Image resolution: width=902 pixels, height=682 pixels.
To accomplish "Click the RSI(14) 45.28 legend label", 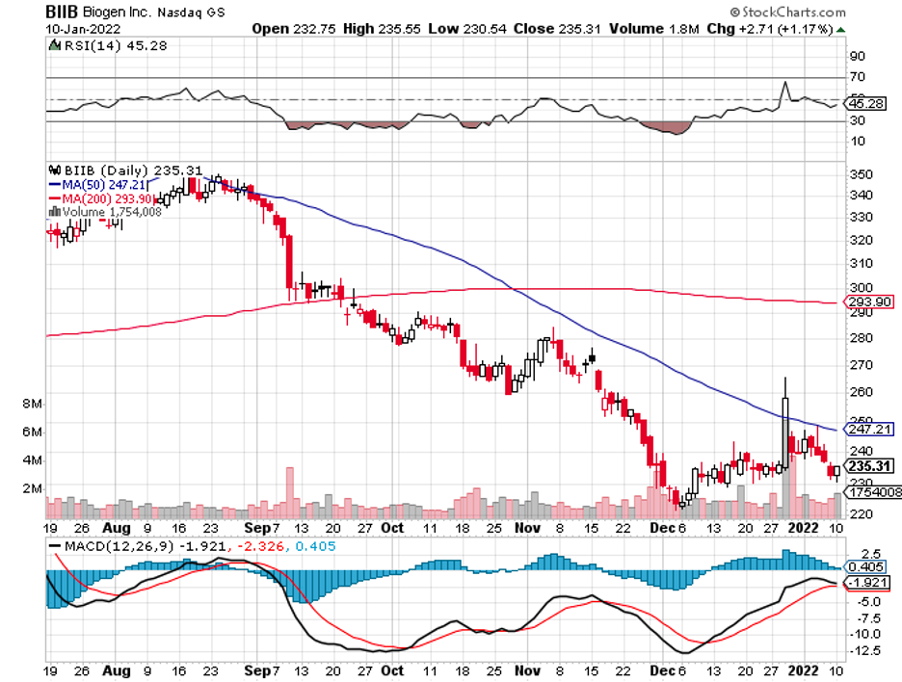I will pyautogui.click(x=115, y=45).
